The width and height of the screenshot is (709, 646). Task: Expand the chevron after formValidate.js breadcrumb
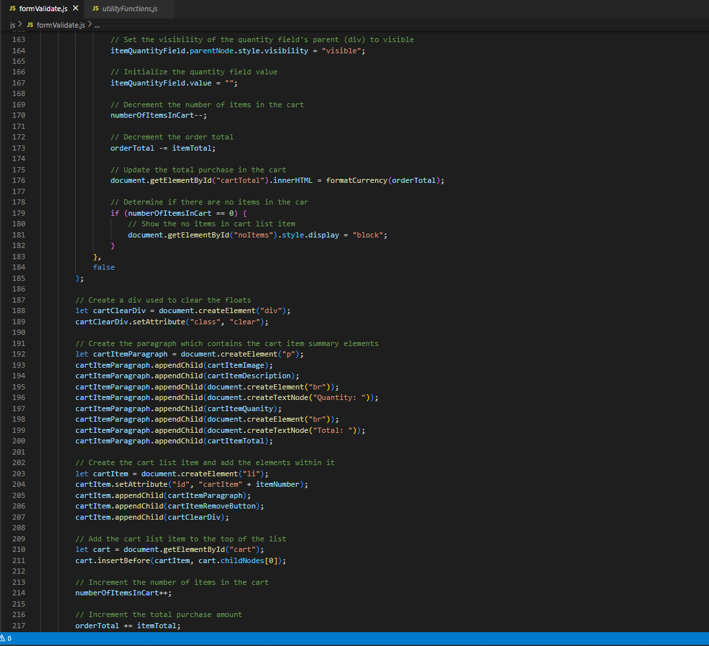coord(89,24)
